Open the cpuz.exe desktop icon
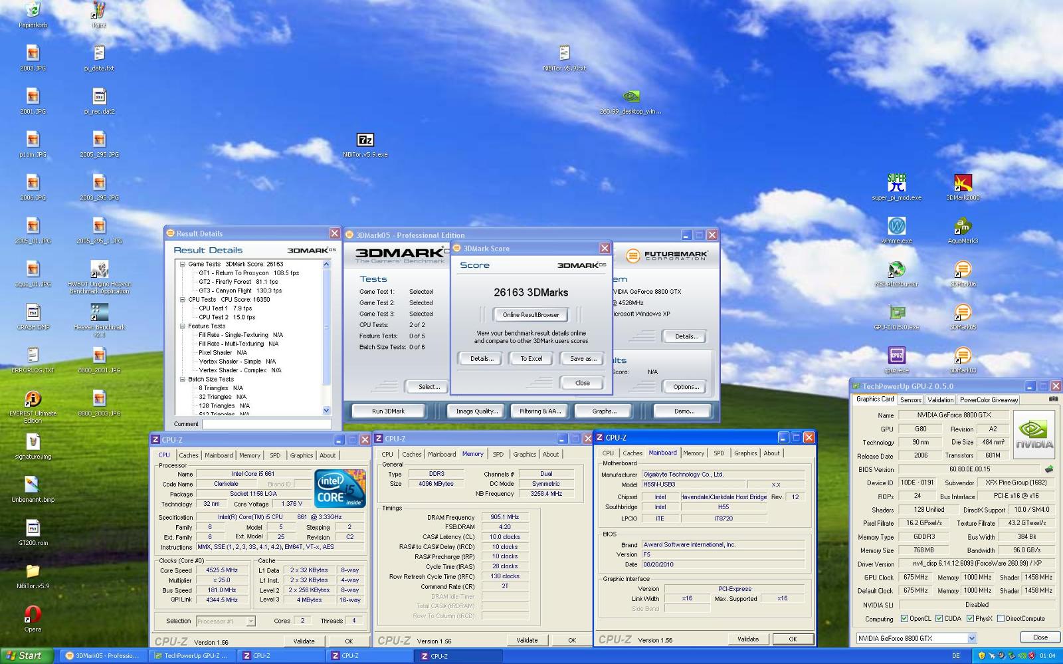1063x664 pixels. pos(897,360)
